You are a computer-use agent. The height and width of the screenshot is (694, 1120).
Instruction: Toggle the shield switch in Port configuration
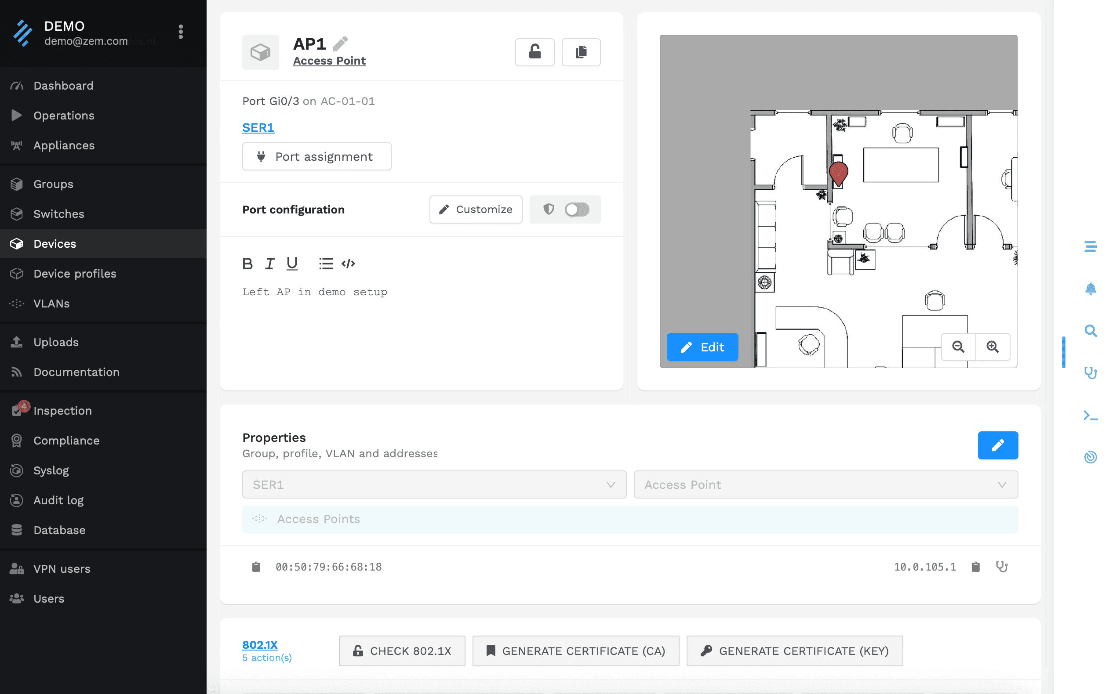(x=577, y=210)
